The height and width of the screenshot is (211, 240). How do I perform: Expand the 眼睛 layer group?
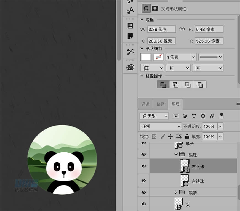(x=176, y=192)
